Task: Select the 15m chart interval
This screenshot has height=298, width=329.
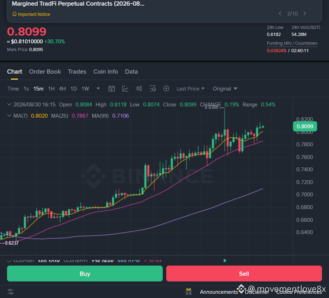Action: (x=38, y=89)
